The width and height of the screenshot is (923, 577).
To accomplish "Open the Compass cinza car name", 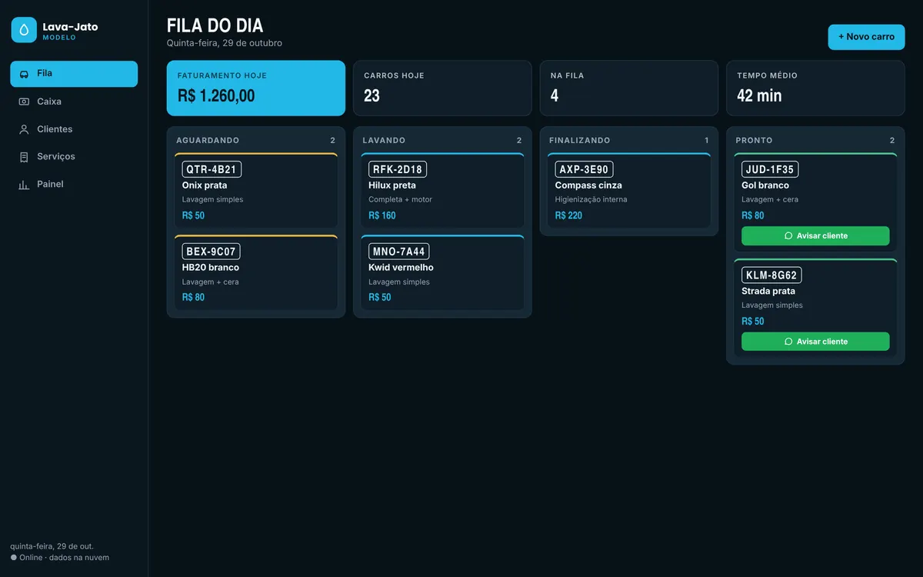I will click(x=588, y=185).
